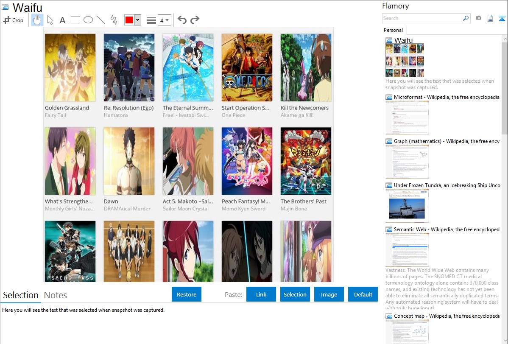Open the Selection tab below the snapshot
Viewport: 508px width, 344px height.
(21, 295)
